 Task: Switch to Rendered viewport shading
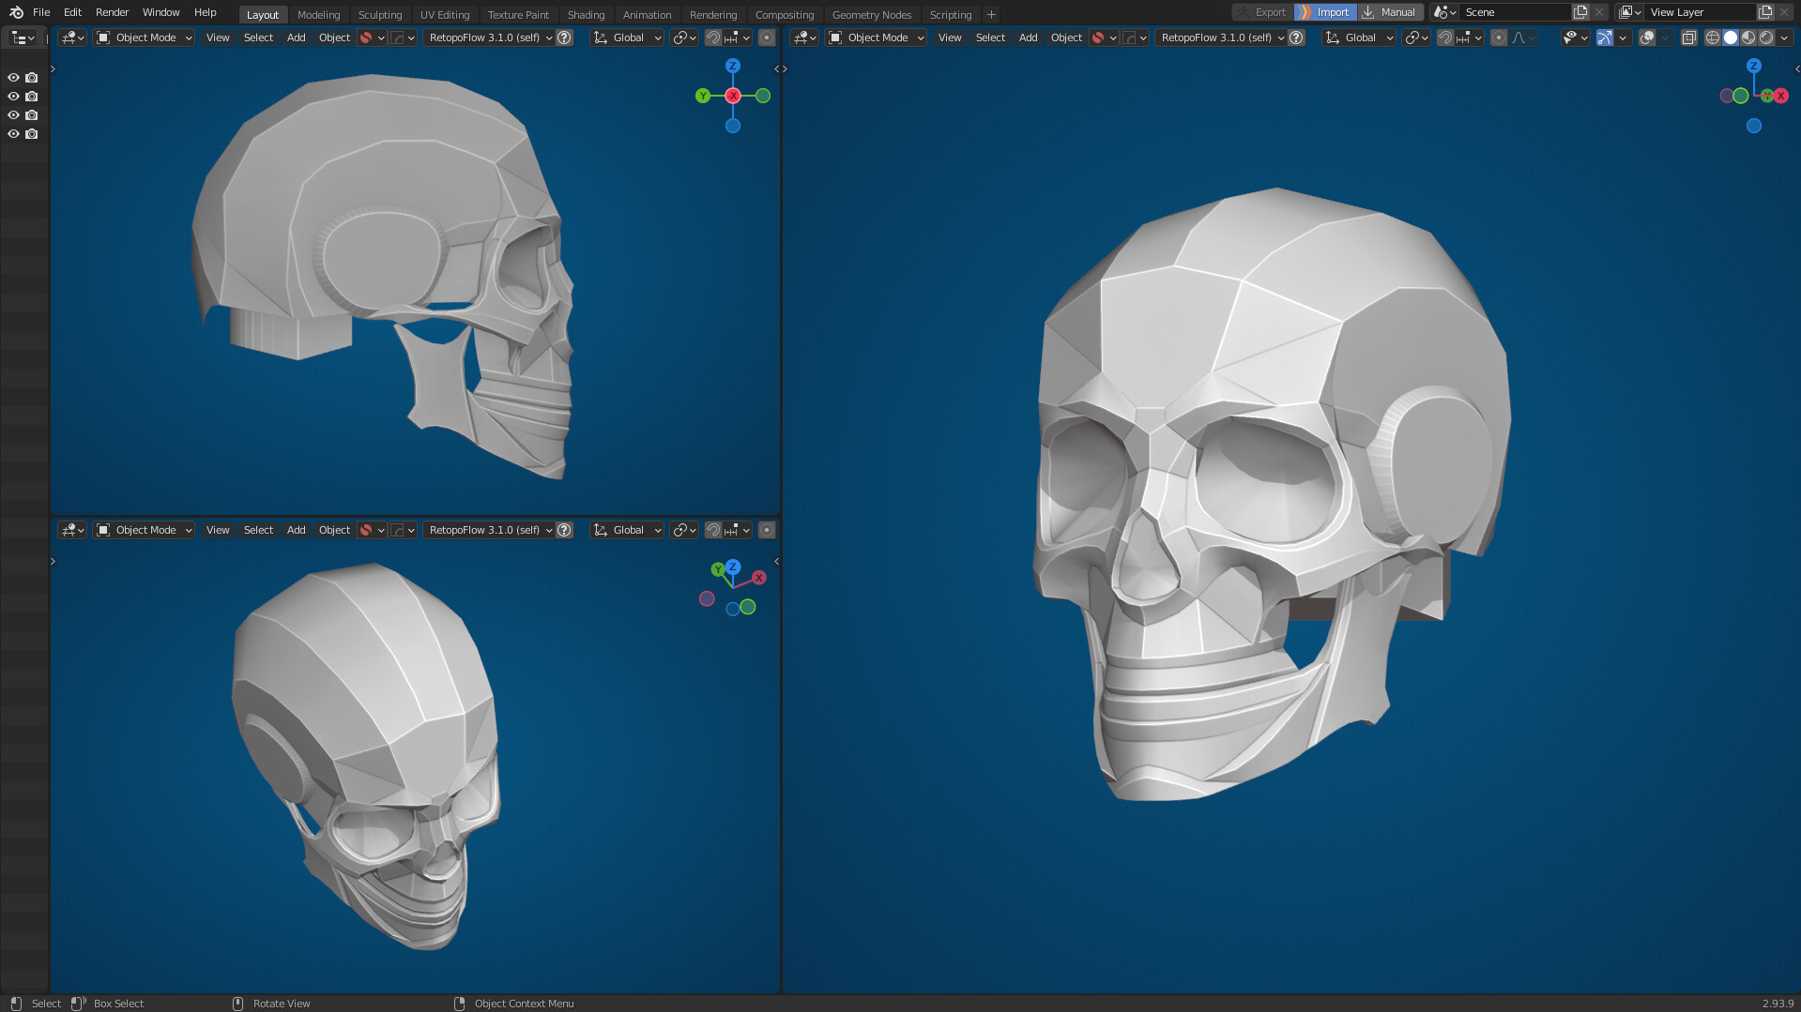(x=1766, y=38)
